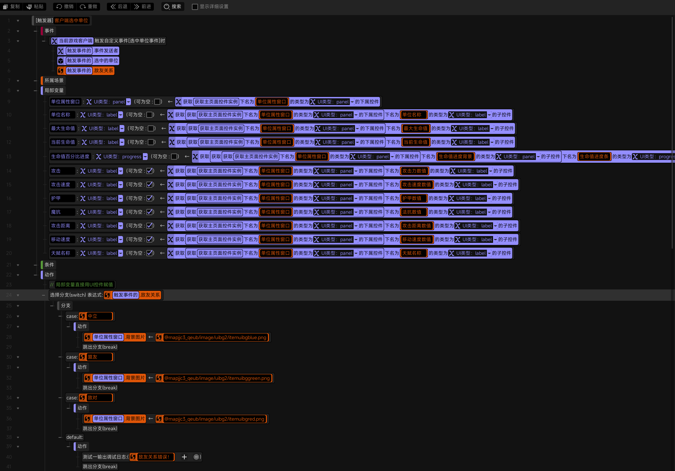Click the copy icon in the toolbar
This screenshot has height=471, width=675.
5,7
